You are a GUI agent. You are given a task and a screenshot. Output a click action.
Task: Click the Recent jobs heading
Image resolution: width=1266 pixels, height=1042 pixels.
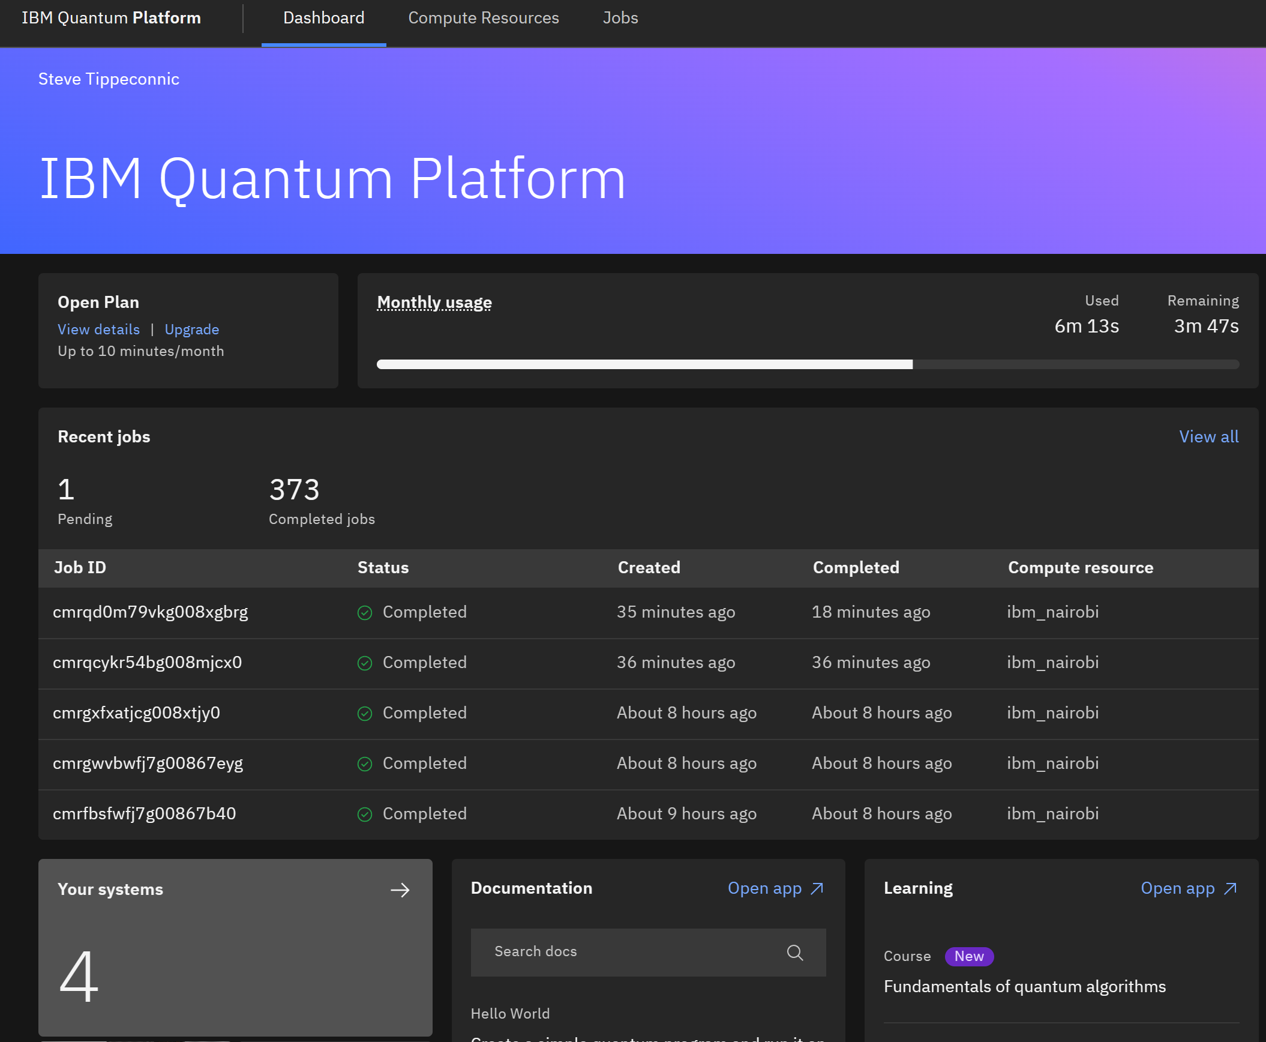tap(104, 436)
